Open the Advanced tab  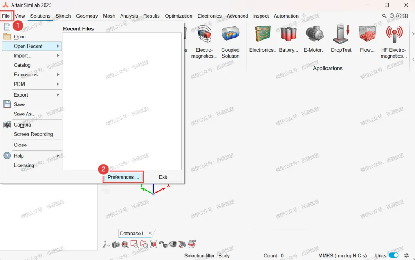tap(237, 16)
